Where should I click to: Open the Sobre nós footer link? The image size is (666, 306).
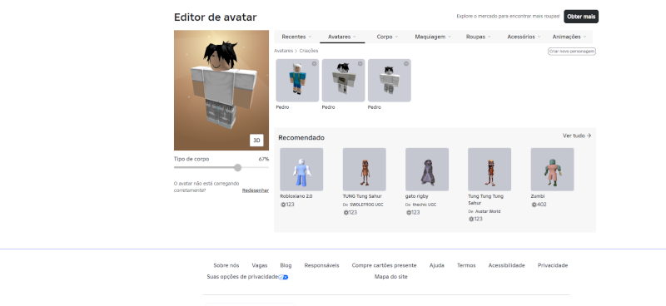[x=226, y=266]
